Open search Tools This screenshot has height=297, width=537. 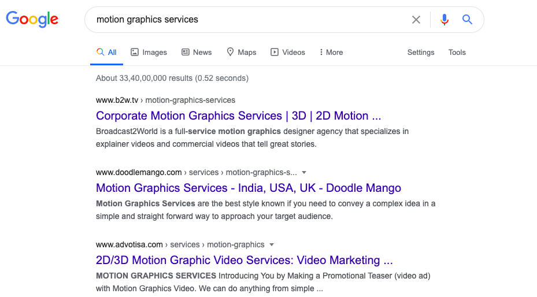pyautogui.click(x=457, y=53)
